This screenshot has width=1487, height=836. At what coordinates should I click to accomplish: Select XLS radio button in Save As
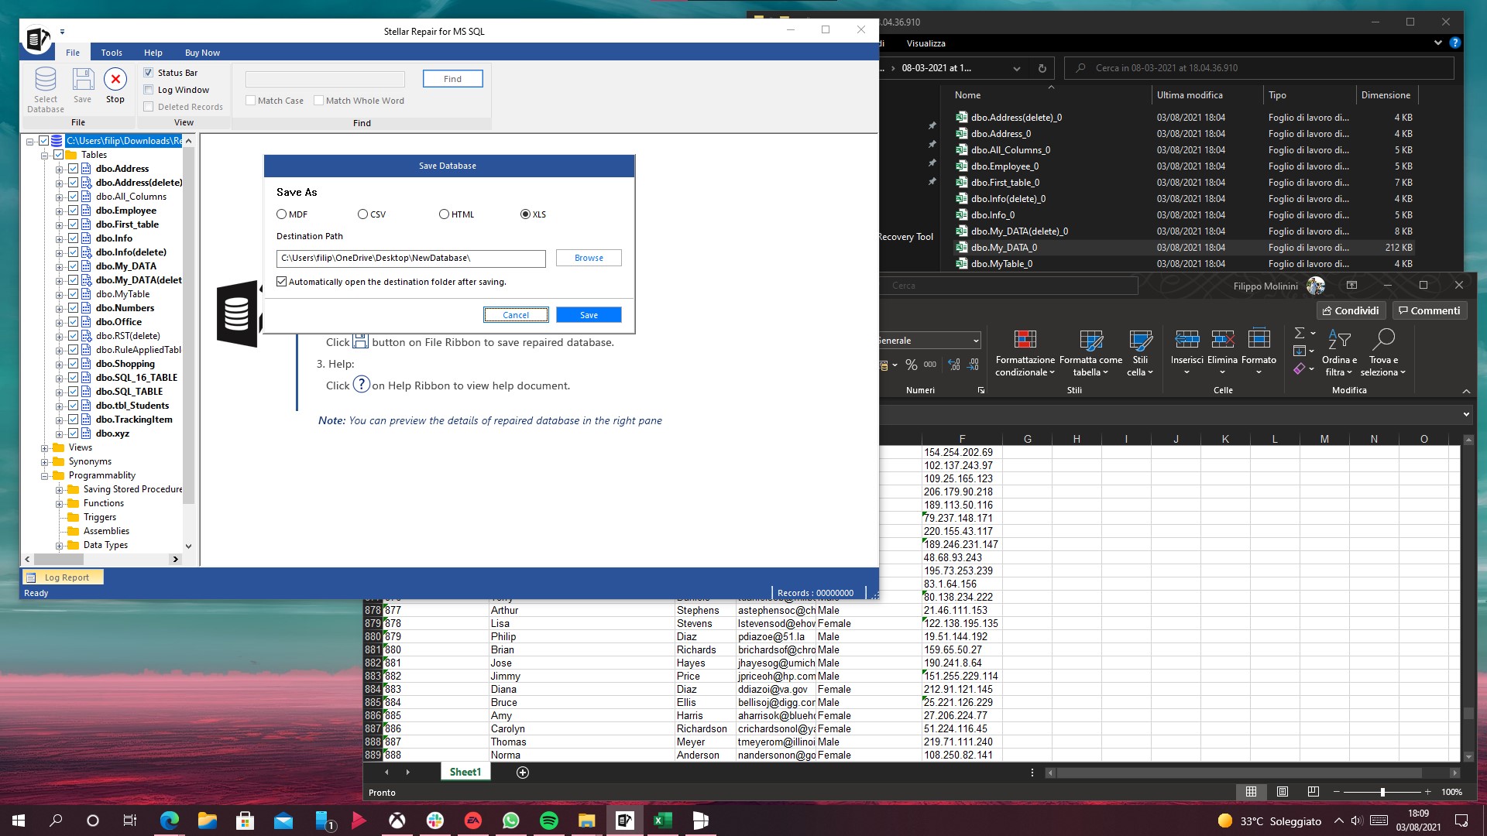525,214
